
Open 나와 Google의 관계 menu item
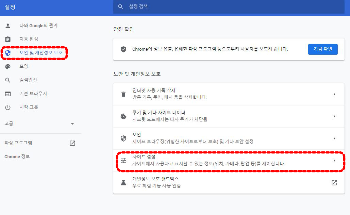[38, 26]
